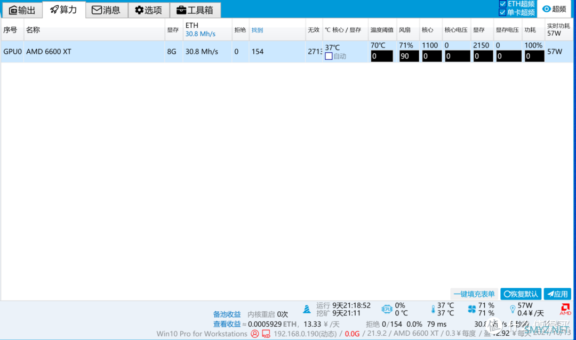Click the CPU chip icon in status bar
576x340 pixels.
click(x=387, y=309)
